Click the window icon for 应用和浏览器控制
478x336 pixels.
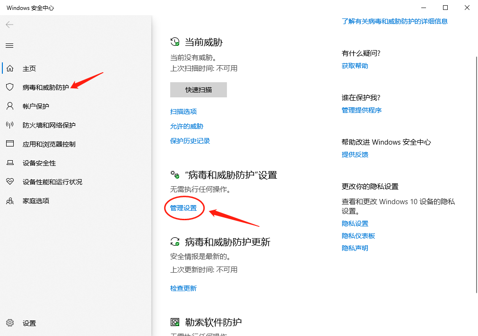pos(9,144)
